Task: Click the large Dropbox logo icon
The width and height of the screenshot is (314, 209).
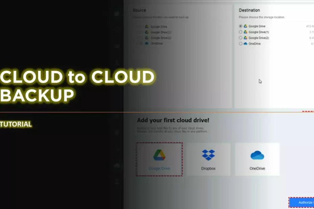Action: click(x=208, y=155)
